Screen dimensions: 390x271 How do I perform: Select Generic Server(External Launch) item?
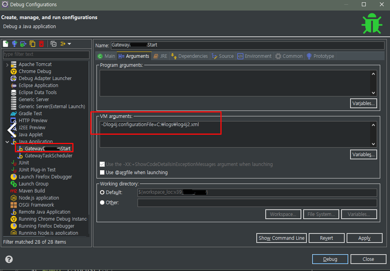52,107
